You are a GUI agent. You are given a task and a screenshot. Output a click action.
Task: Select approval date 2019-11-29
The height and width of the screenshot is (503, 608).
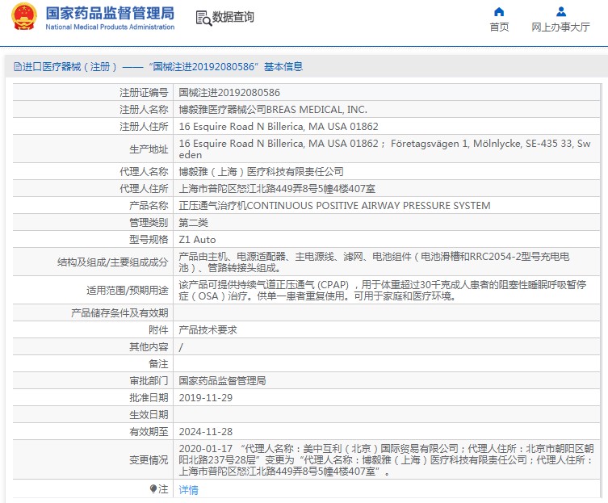(206, 398)
